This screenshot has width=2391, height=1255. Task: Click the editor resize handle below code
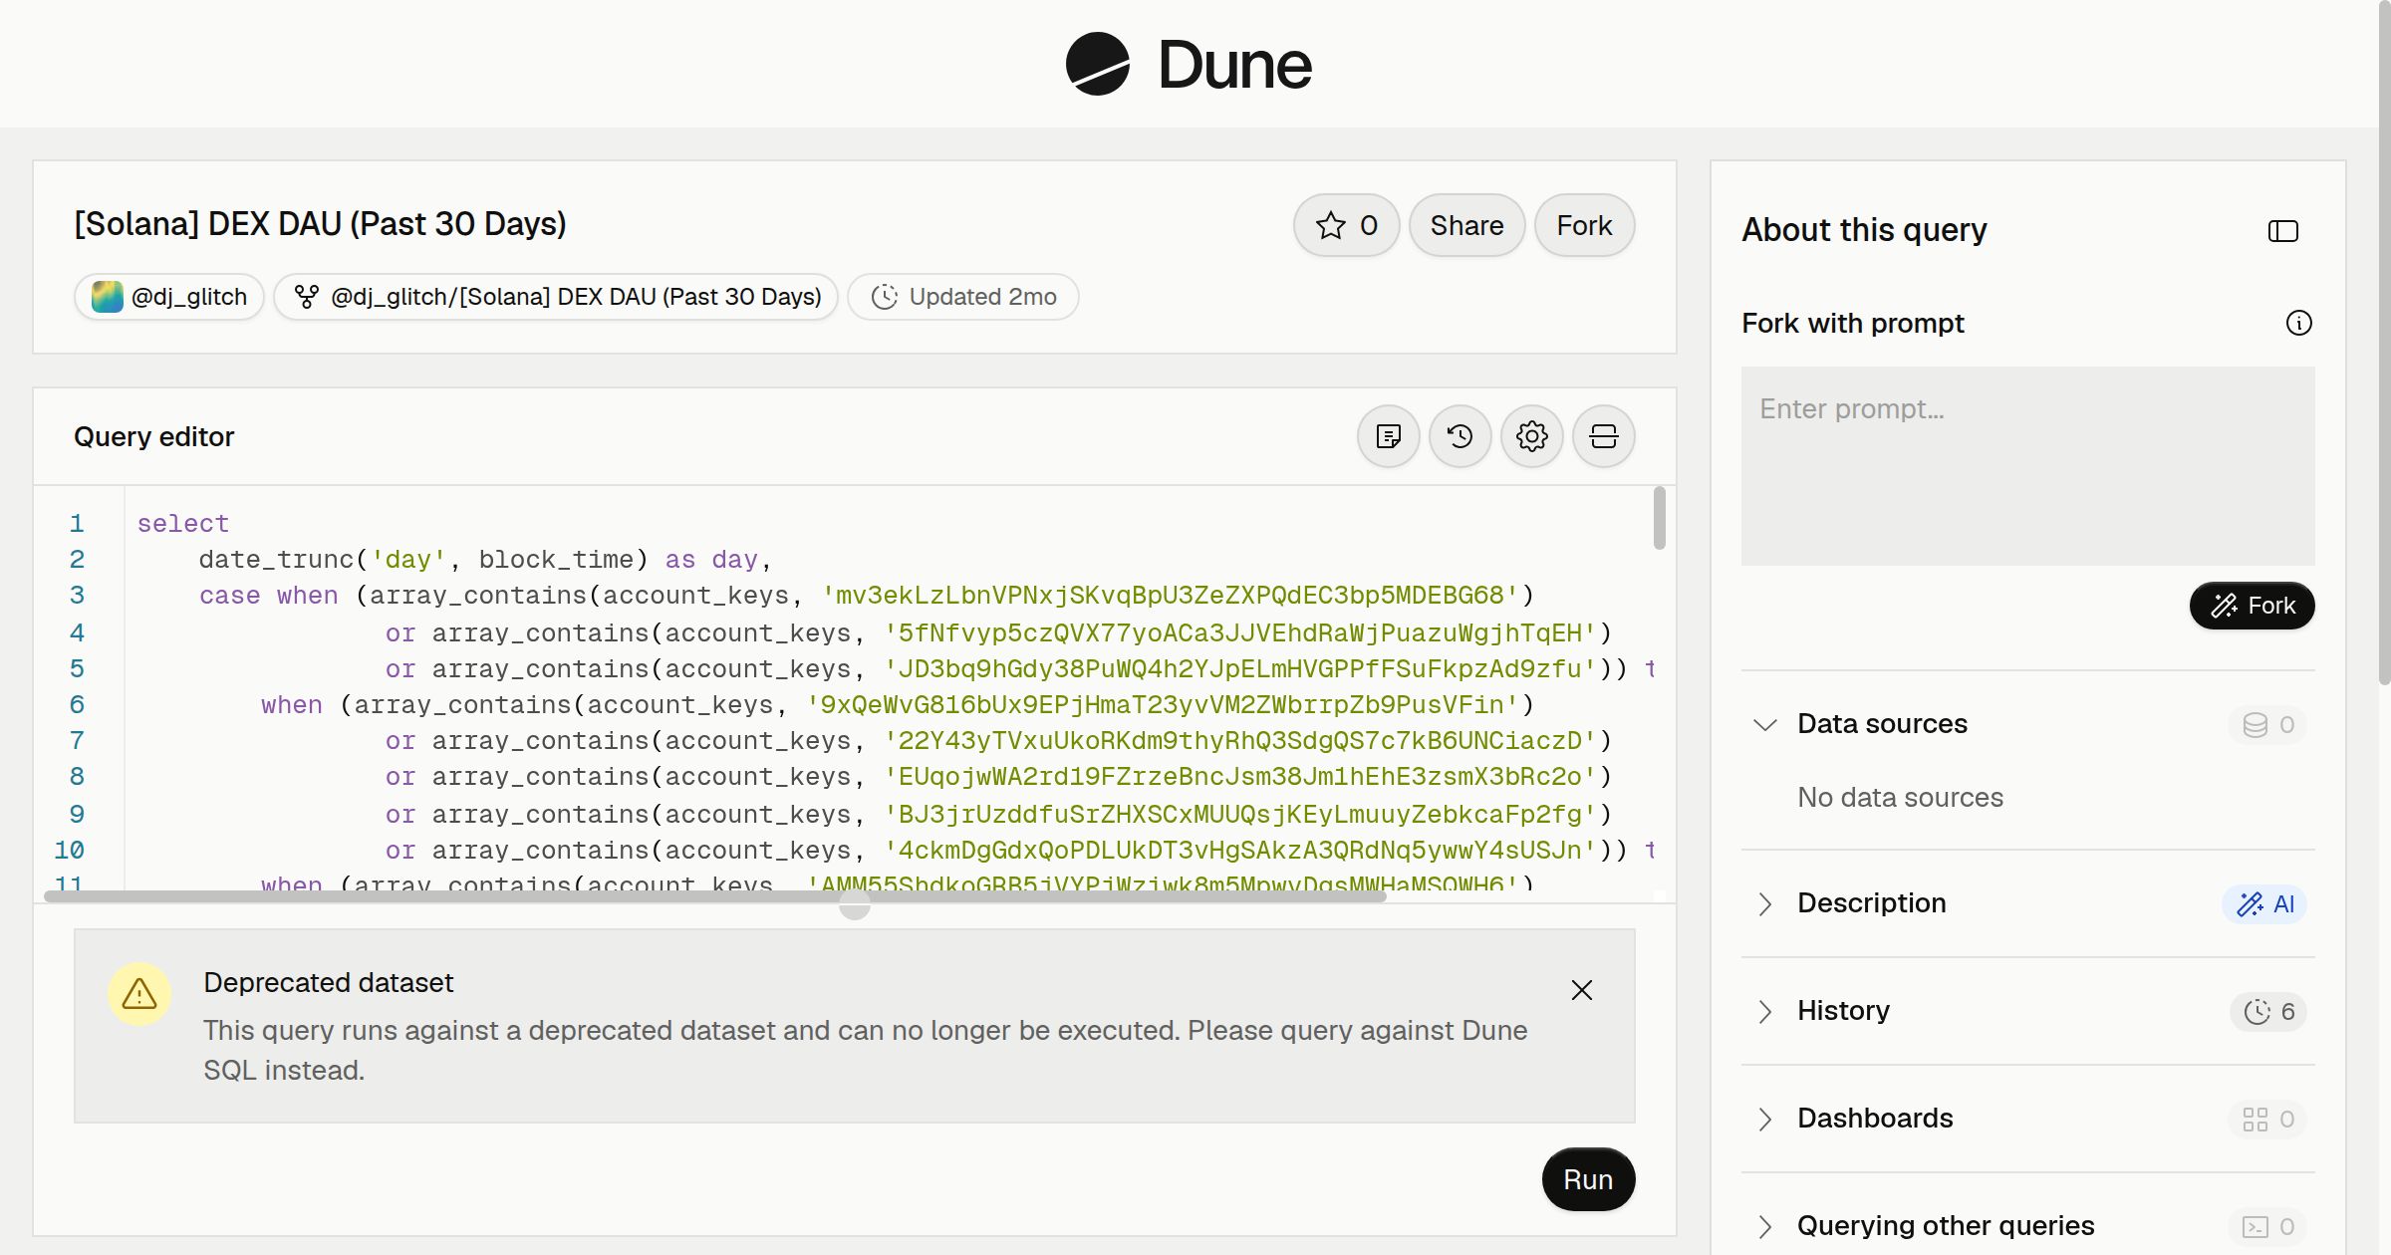tap(855, 904)
